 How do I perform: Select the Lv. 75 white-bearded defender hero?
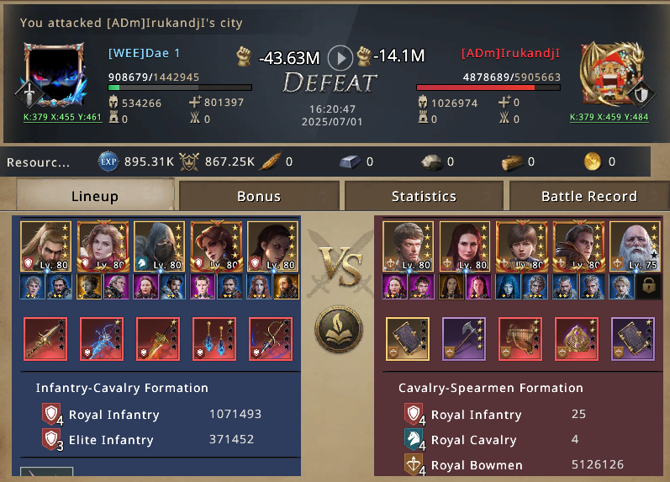point(635,246)
